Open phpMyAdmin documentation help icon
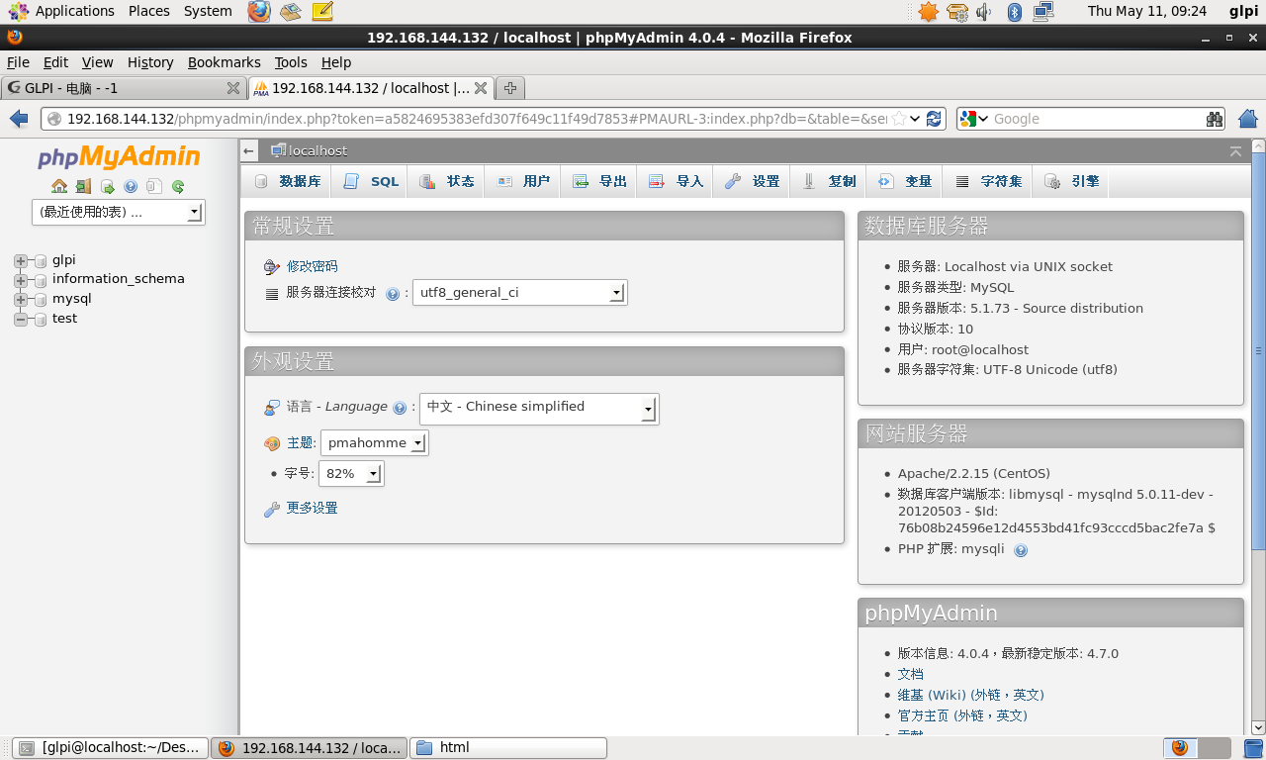Screen dimensions: 1266x760 (x=131, y=186)
